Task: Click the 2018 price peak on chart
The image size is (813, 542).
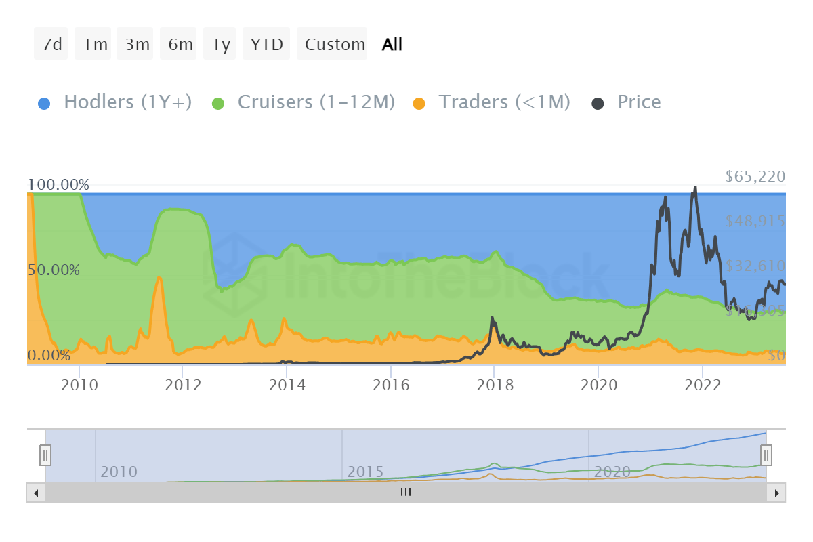Action: pyautogui.click(x=493, y=317)
